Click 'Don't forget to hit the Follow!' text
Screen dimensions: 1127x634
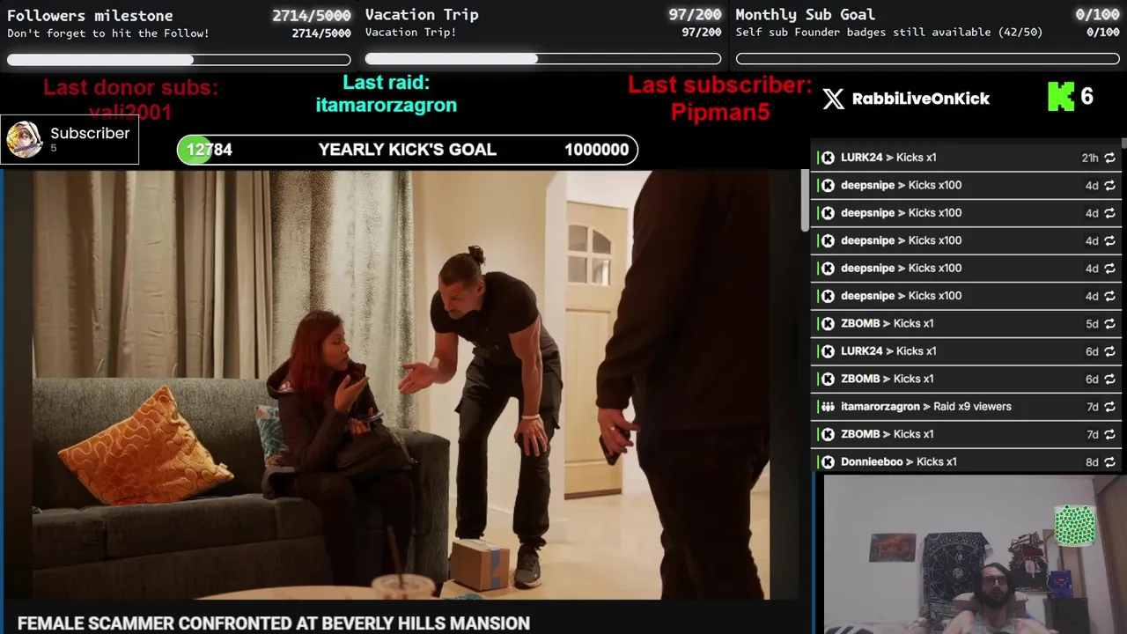(108, 33)
